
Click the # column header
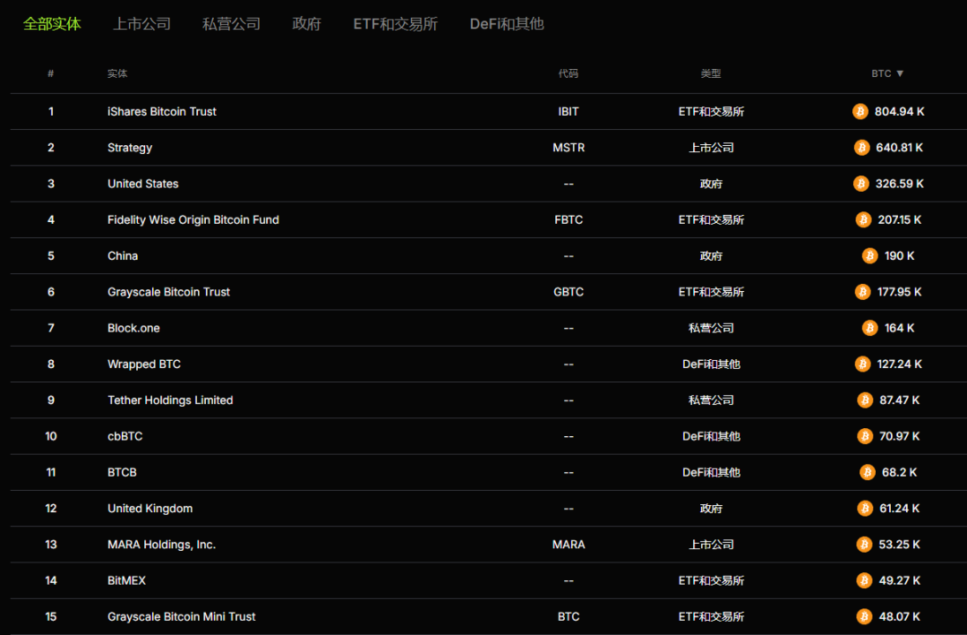pyautogui.click(x=50, y=73)
